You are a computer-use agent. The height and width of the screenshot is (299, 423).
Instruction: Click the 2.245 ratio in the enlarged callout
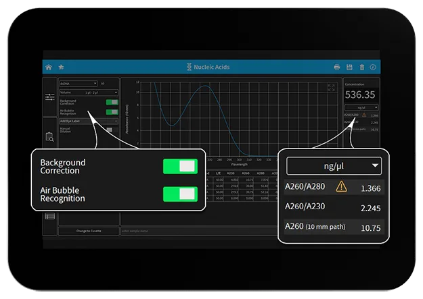(x=371, y=208)
